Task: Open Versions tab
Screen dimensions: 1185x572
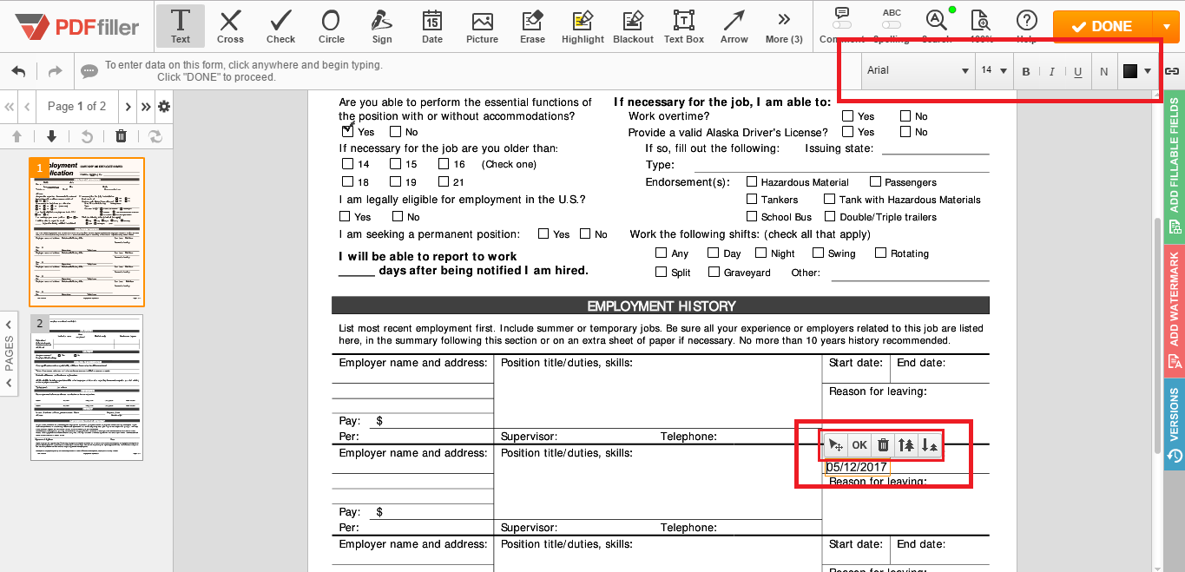Action: (x=1174, y=424)
